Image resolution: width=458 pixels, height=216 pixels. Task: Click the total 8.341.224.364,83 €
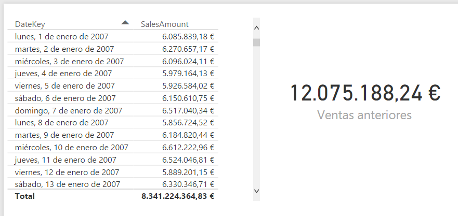(178, 196)
